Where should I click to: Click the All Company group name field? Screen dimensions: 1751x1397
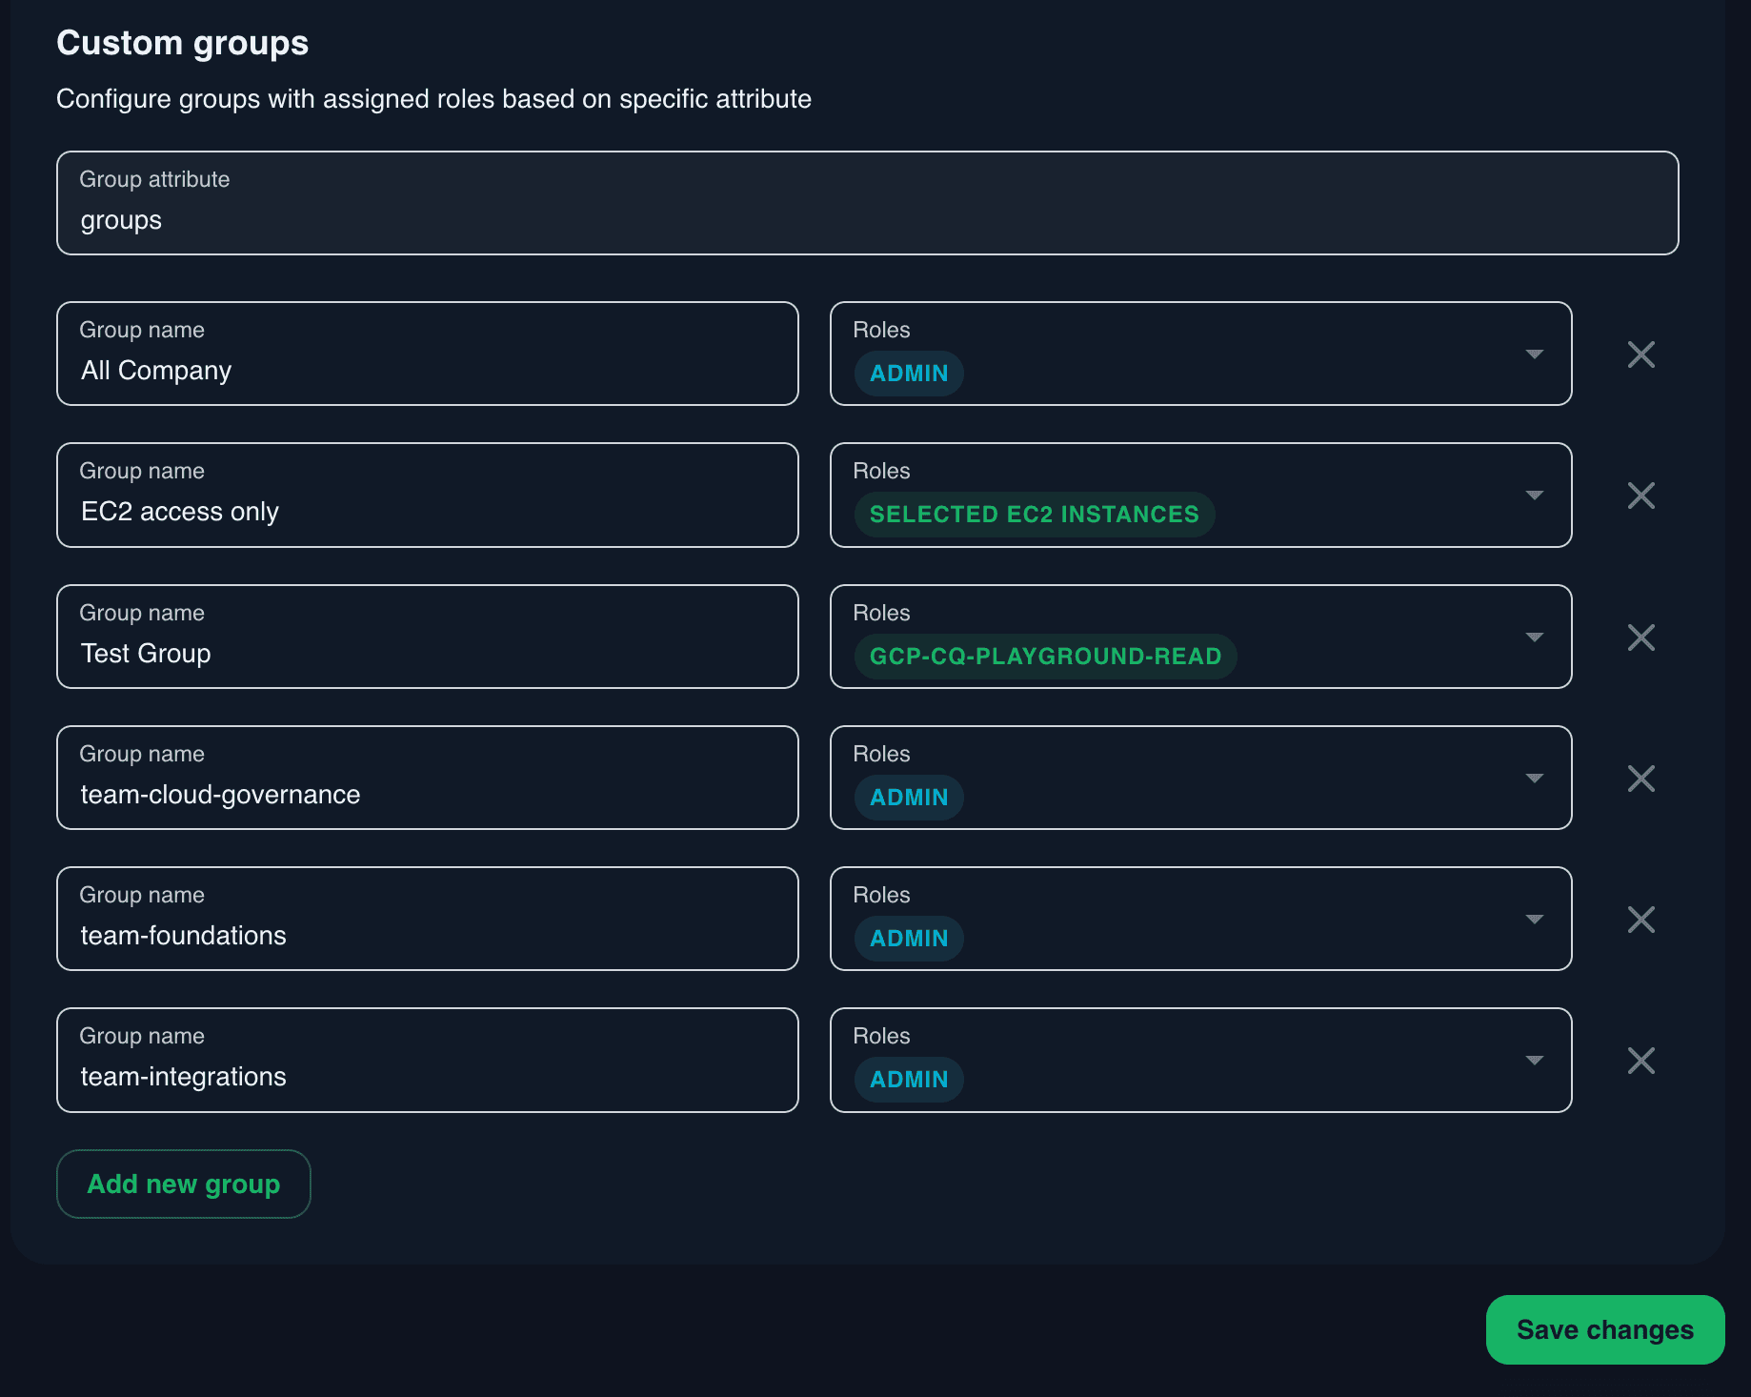pyautogui.click(x=427, y=370)
